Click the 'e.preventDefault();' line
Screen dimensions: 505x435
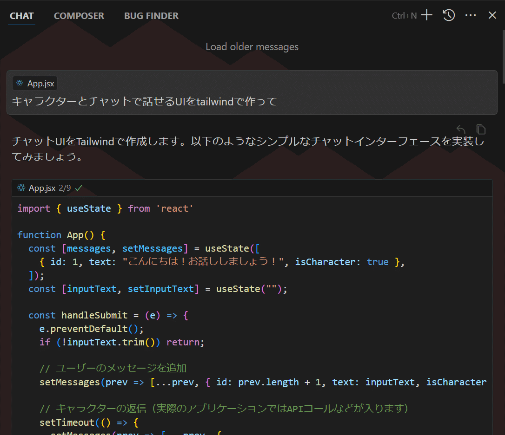pyautogui.click(x=92, y=329)
